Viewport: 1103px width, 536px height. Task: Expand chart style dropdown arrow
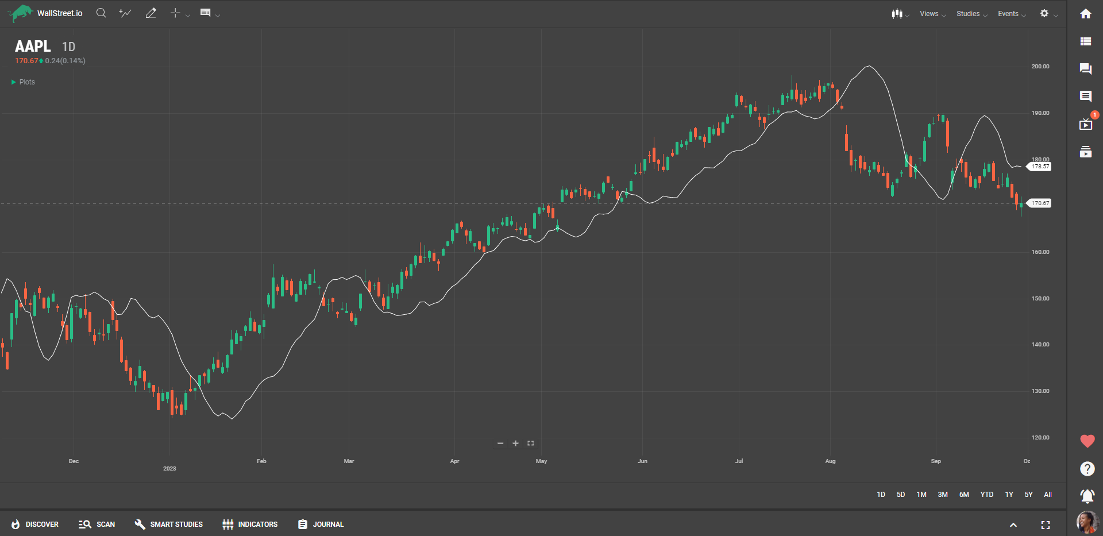(907, 16)
